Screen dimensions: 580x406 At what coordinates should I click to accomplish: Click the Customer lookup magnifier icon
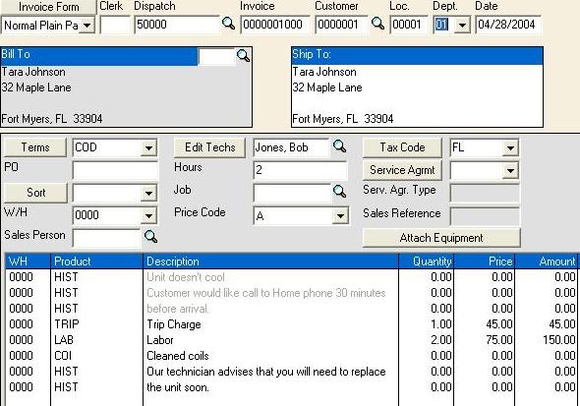point(377,24)
